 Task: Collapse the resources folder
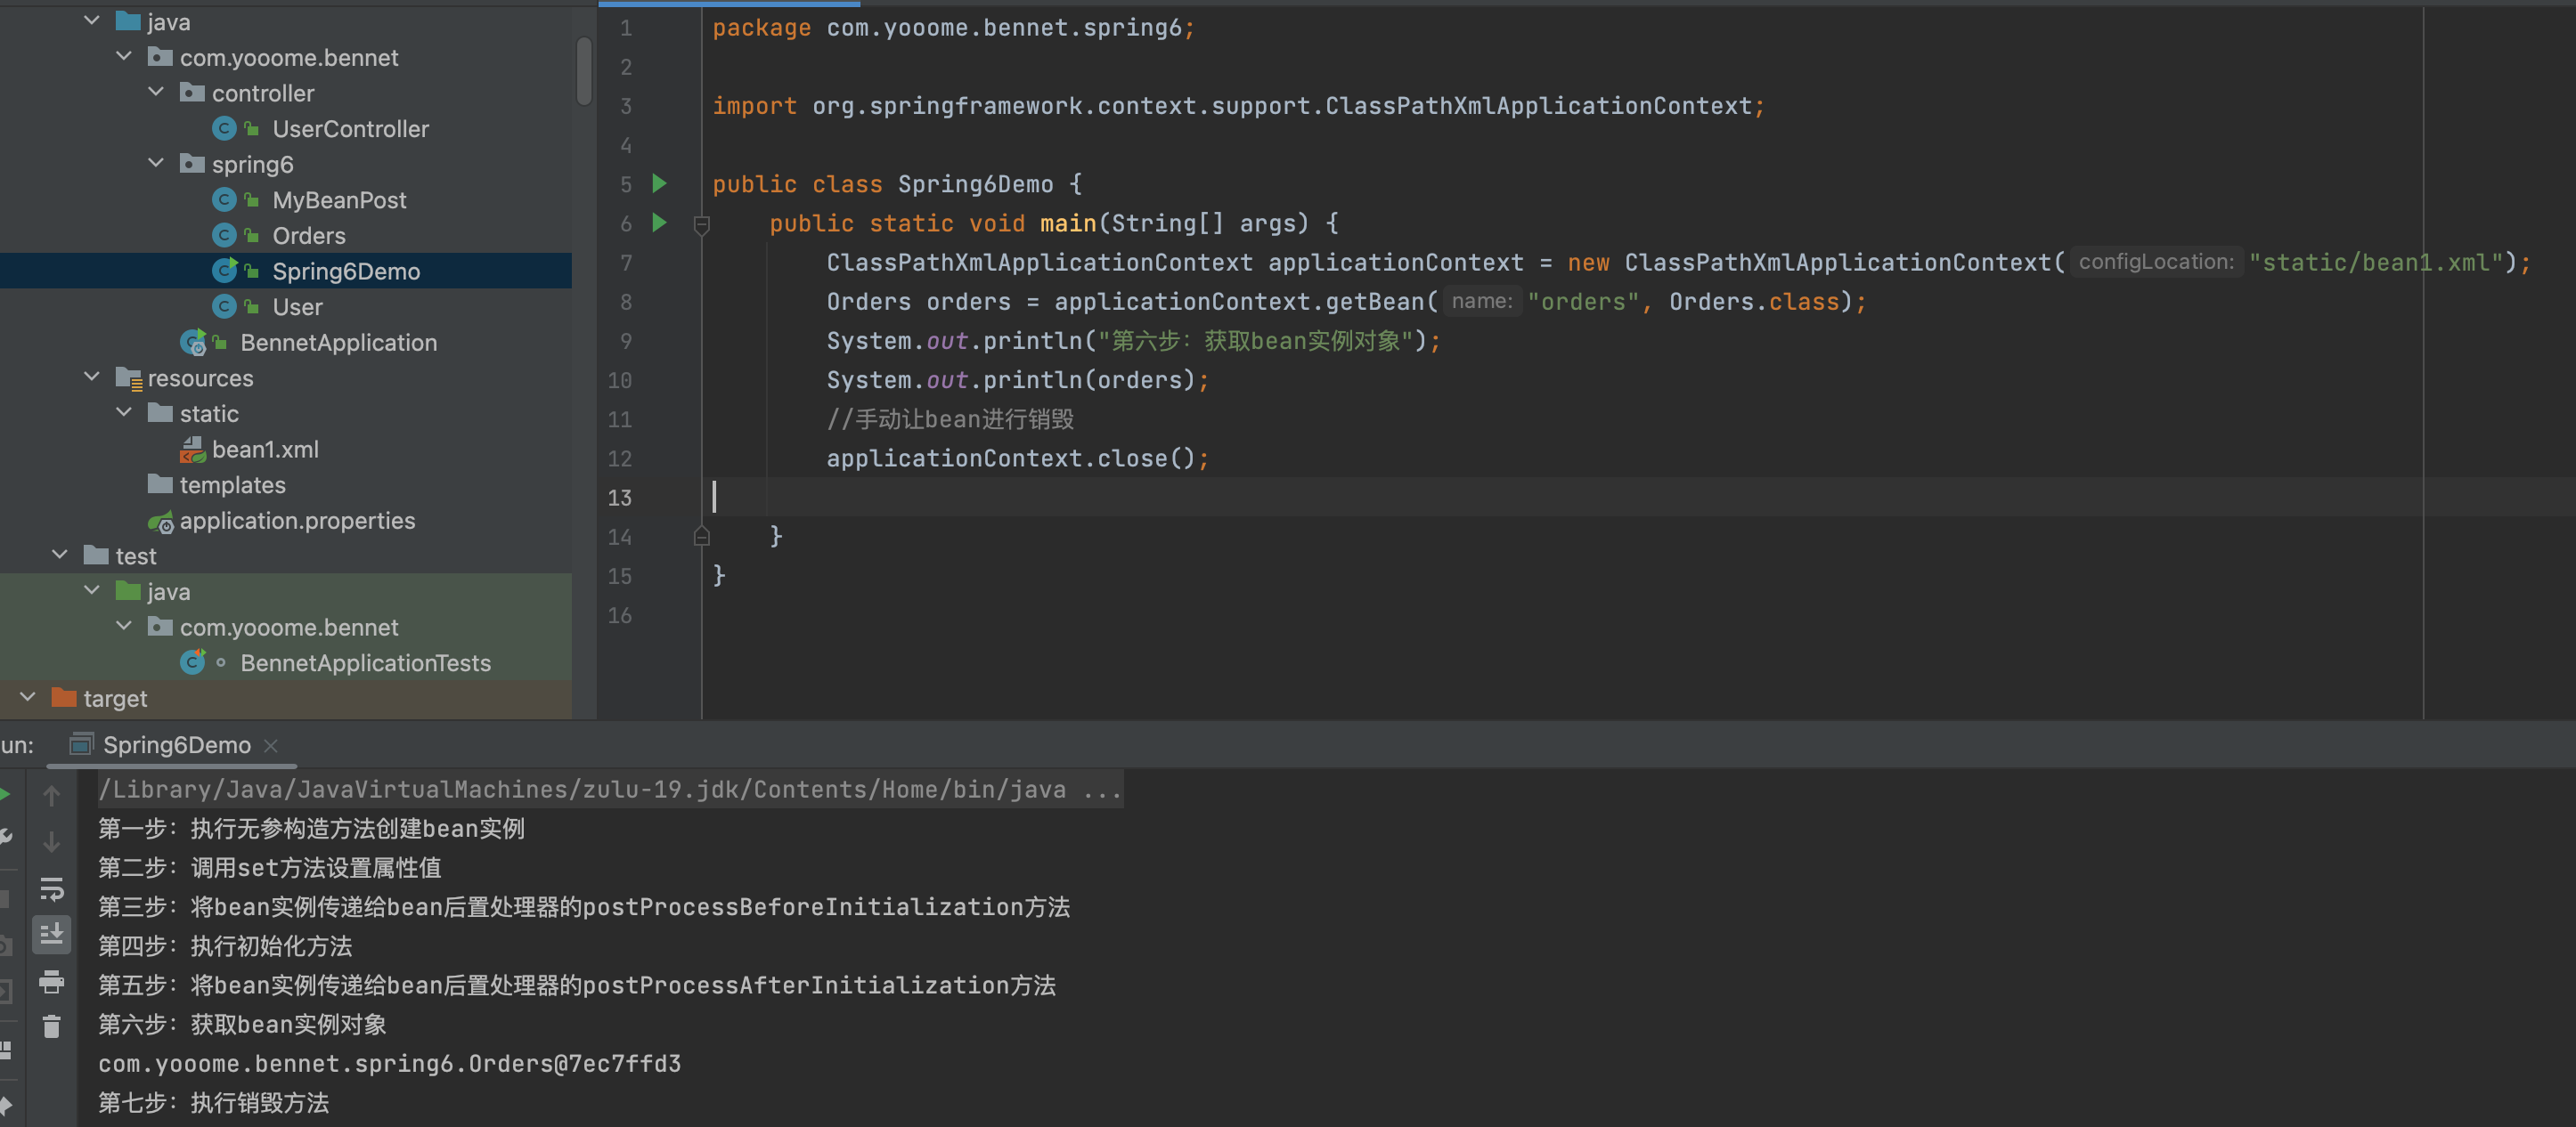click(x=92, y=377)
